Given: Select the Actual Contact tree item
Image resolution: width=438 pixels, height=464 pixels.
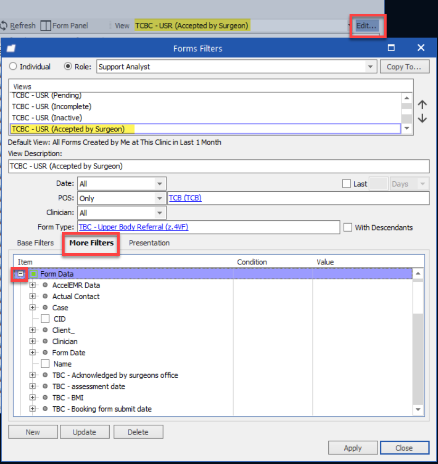Looking at the screenshot, I should [76, 297].
